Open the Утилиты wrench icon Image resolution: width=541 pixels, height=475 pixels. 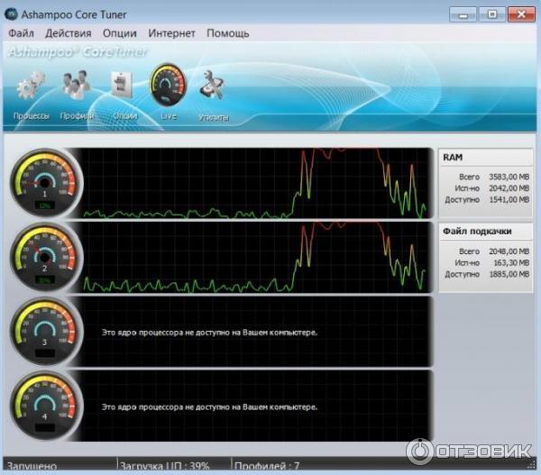click(x=212, y=85)
